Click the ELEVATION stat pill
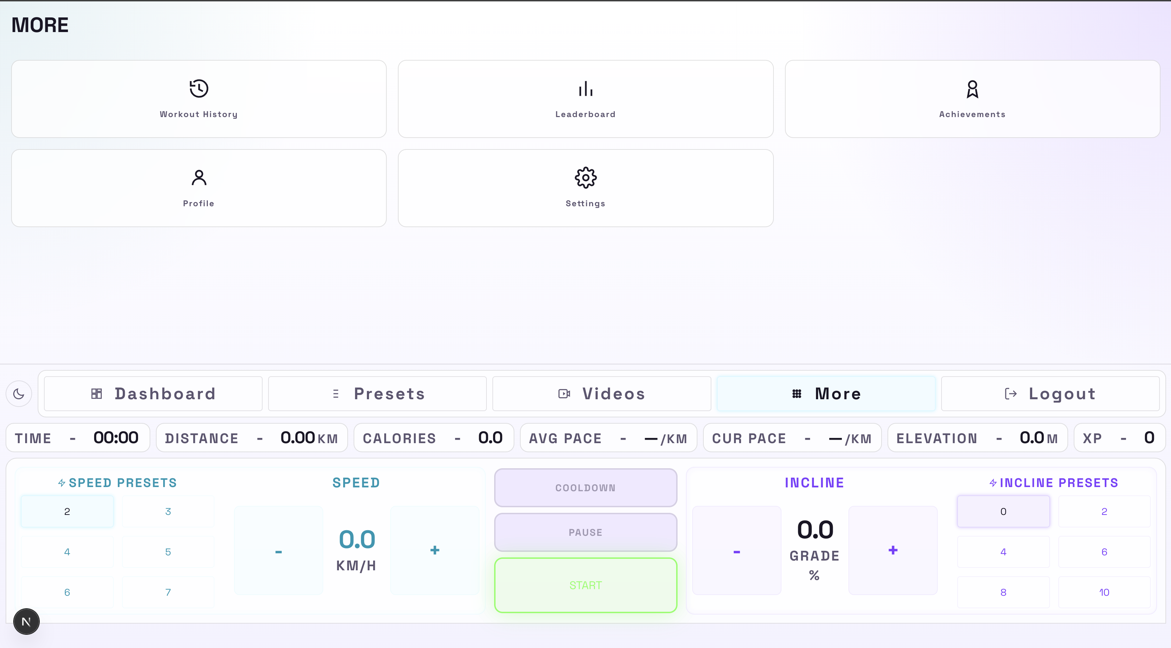Screen dimensions: 1171x648 pyautogui.click(x=977, y=438)
